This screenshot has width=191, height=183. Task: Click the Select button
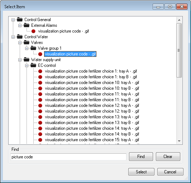pos(141,172)
